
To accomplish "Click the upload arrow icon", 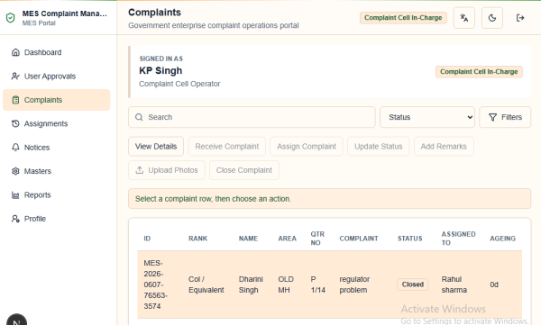I will (140, 170).
